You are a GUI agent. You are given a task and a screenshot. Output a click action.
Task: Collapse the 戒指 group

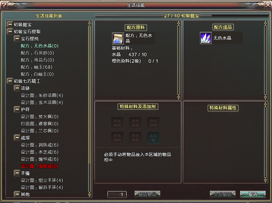[x=17, y=138]
